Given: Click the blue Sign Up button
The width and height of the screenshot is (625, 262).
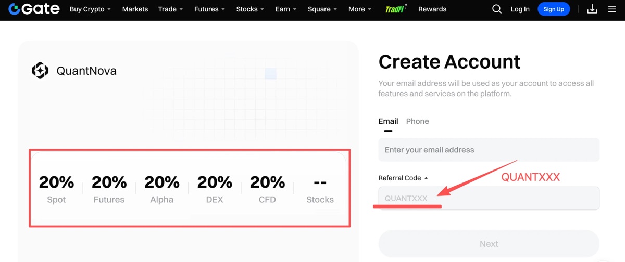Looking at the screenshot, I should coord(554,9).
